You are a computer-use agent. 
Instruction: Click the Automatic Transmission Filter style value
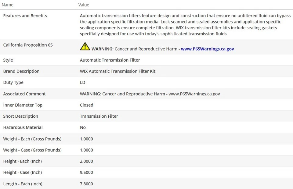coord(110,60)
